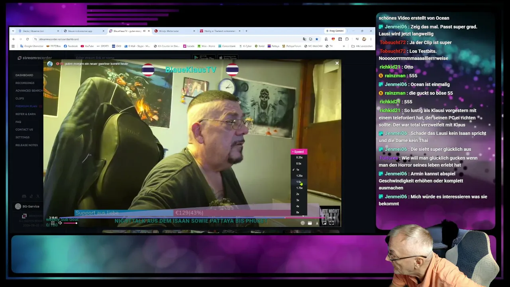Image resolution: width=510 pixels, height=287 pixels.
Task: Open the player settings gear icon
Action: (x=302, y=223)
